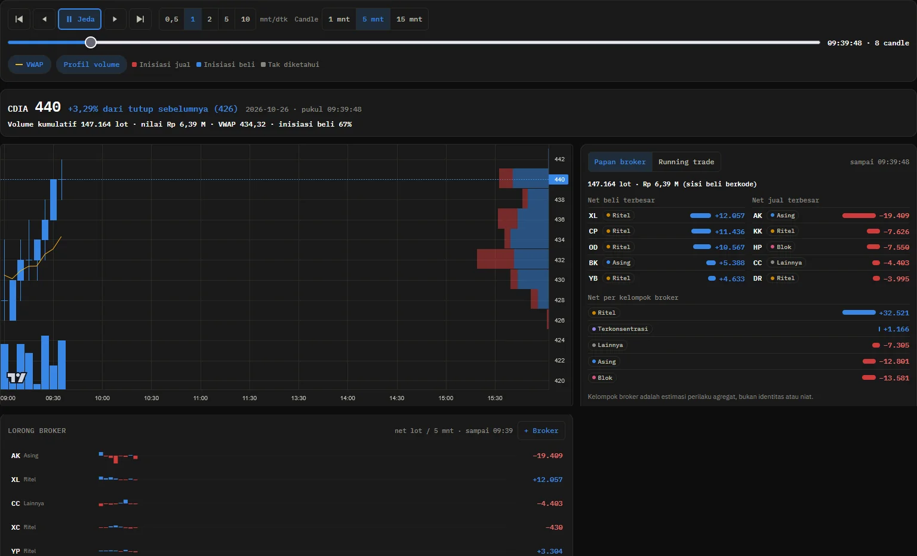This screenshot has height=556, width=917.
Task: Skip to the last candle
Action: pyautogui.click(x=140, y=19)
